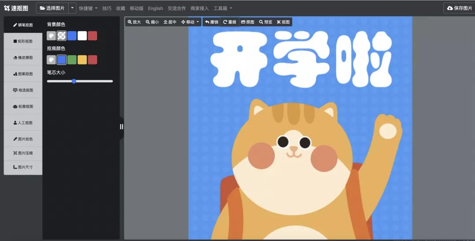This screenshot has height=241, width=475.
Task: Open the 商家接入 link
Action: click(x=200, y=8)
